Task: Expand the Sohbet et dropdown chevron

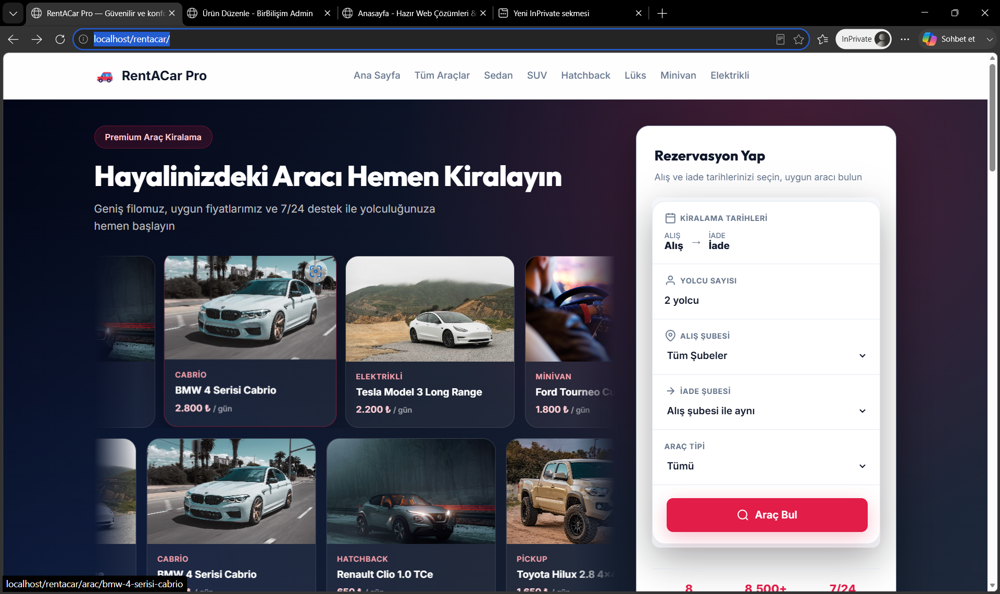Action: click(990, 39)
